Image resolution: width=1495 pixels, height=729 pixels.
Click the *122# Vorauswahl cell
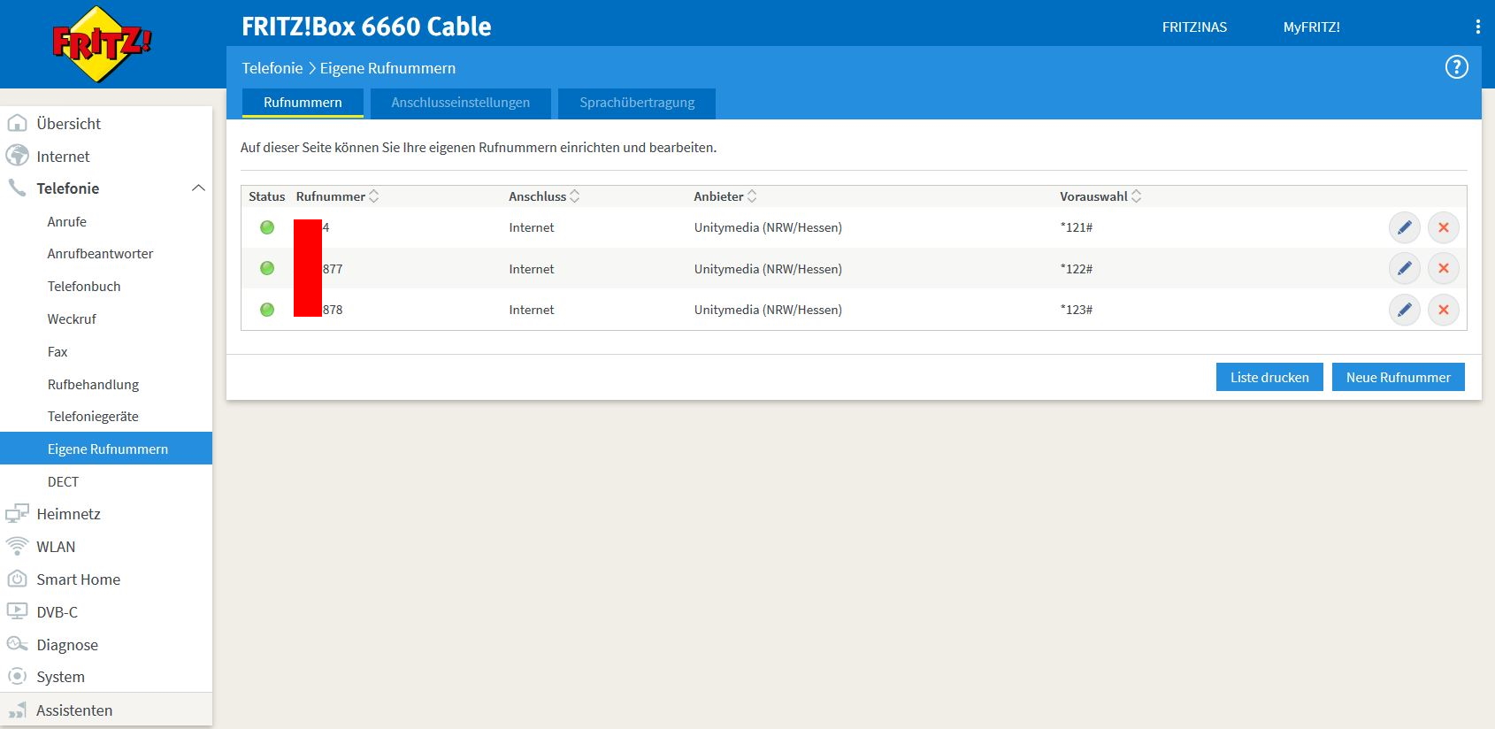point(1077,269)
